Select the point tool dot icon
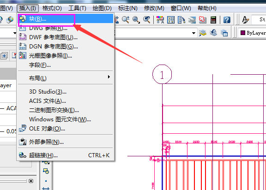Viewport: 266px width, 190px height. pyautogui.click(x=46, y=181)
